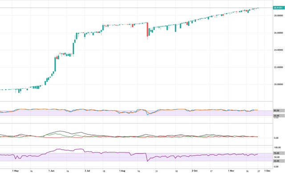285x173 pixels.
Task: Click the 20.00000 price axis label
Action: pyautogui.click(x=279, y=84)
